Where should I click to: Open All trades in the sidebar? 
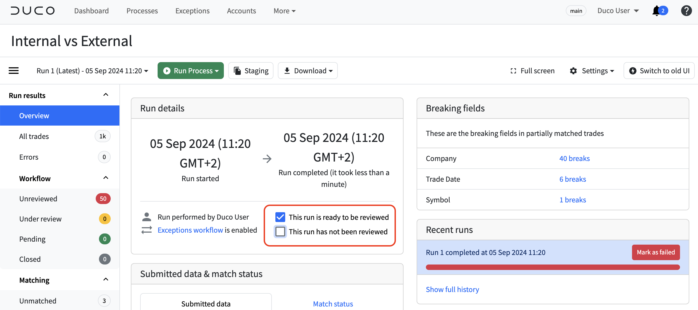(60, 136)
